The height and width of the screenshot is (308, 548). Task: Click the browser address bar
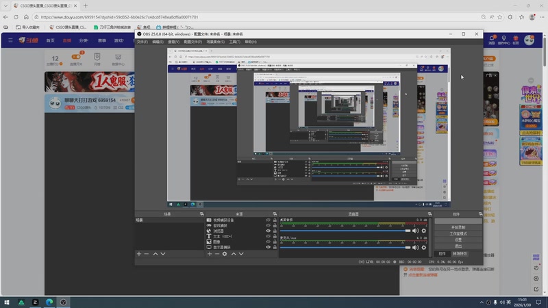click(257, 16)
